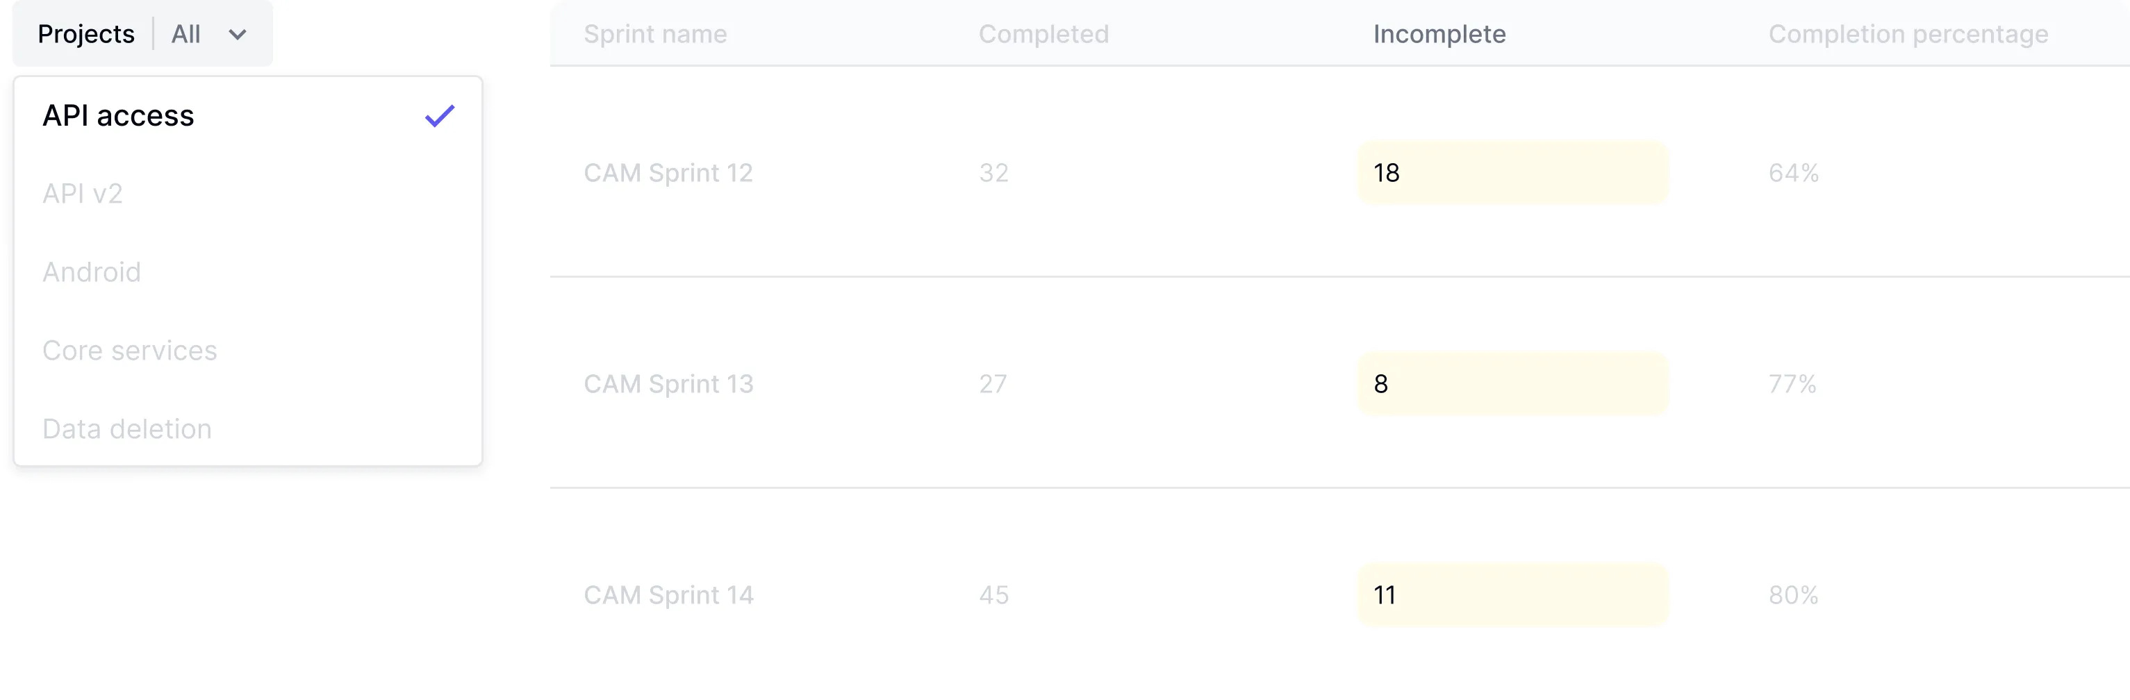
Task: Choose API v2 from project list
Action: (x=83, y=193)
